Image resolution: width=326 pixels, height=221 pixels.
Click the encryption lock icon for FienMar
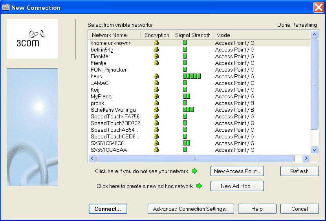156,56
